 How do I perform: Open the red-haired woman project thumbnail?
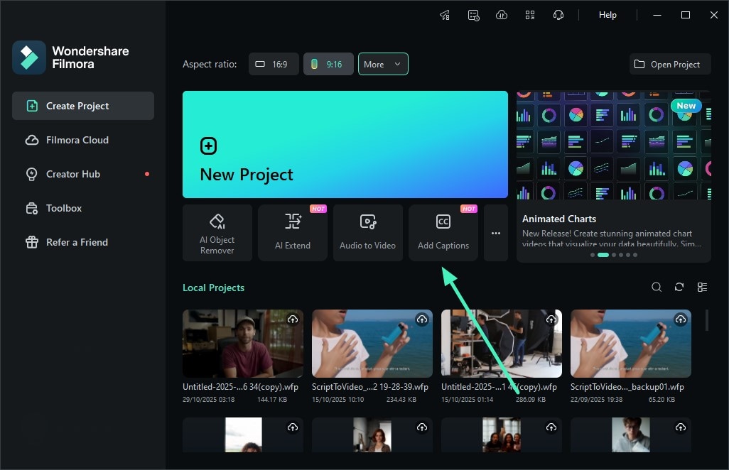point(372,435)
